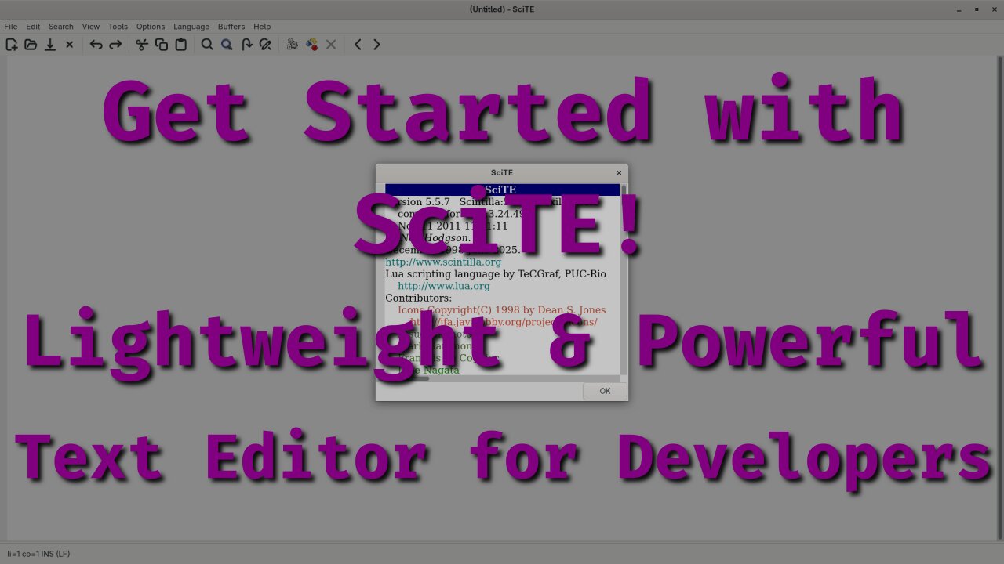1004x564 pixels.
Task: Click the Paste clipboard icon
Action: (180, 45)
